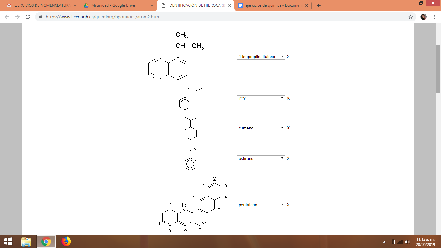The image size is (441, 248).
Task: Click the X next to ??? dropdown
Action: pos(288,98)
